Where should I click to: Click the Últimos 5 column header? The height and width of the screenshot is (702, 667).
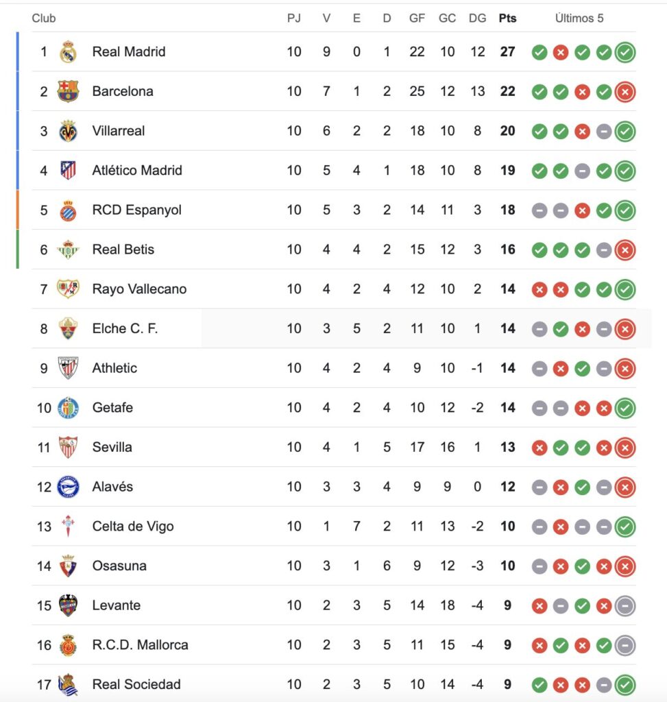(x=579, y=19)
